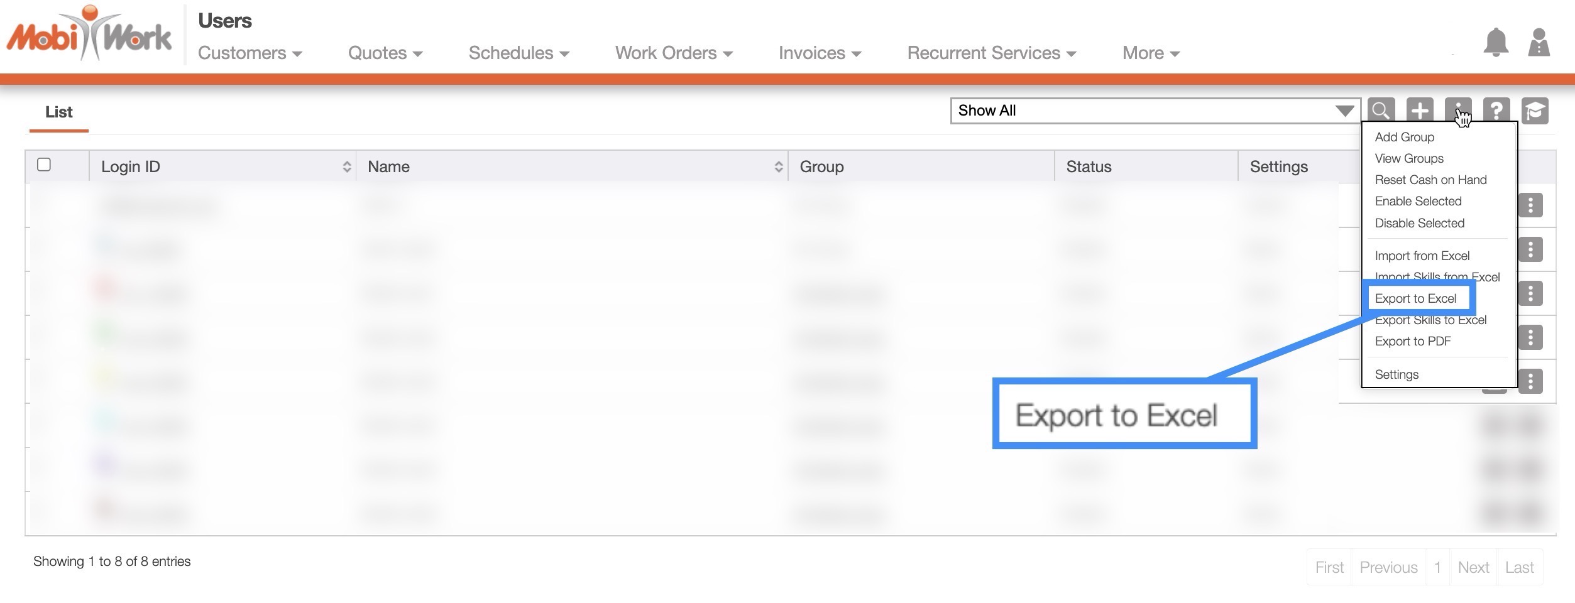
Task: Click the search magnifier icon
Action: 1381,111
